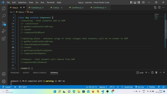167x94 pixels.
Task: Click the master branch status item
Action: (x=7, y=87)
